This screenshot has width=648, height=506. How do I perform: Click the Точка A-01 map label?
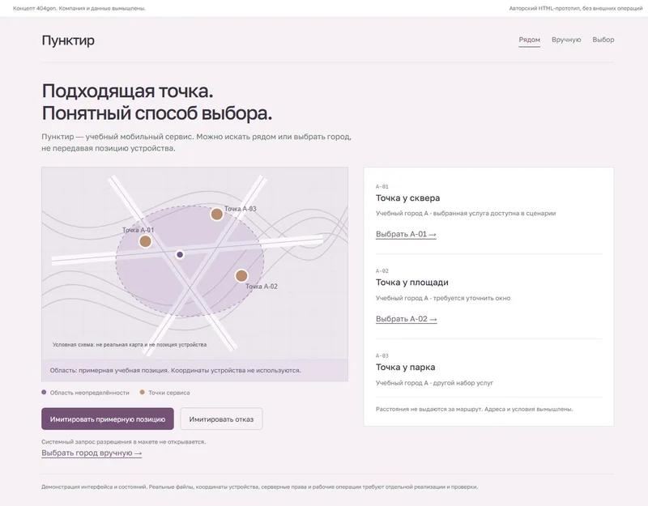click(138, 230)
